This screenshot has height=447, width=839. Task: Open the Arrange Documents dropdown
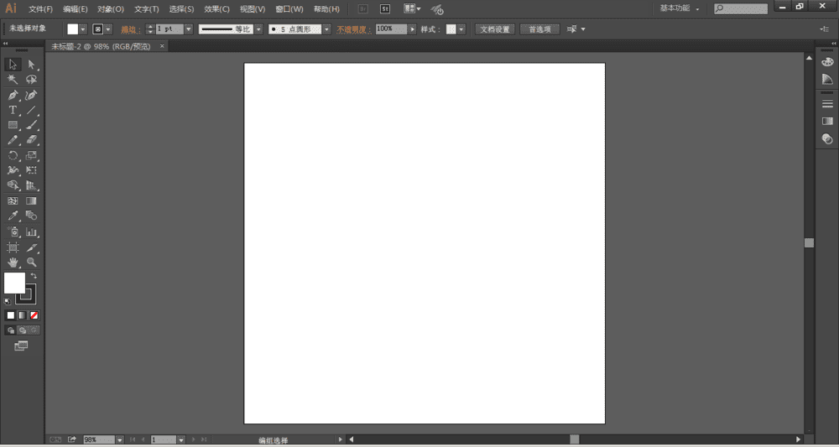click(x=412, y=9)
